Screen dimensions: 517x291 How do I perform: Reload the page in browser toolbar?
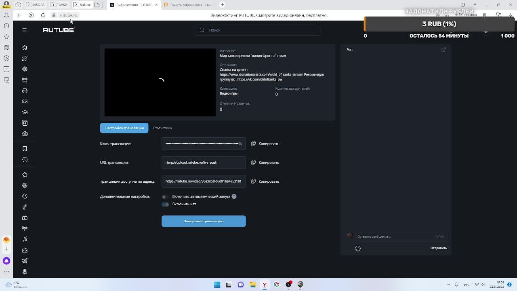pyautogui.click(x=43, y=15)
